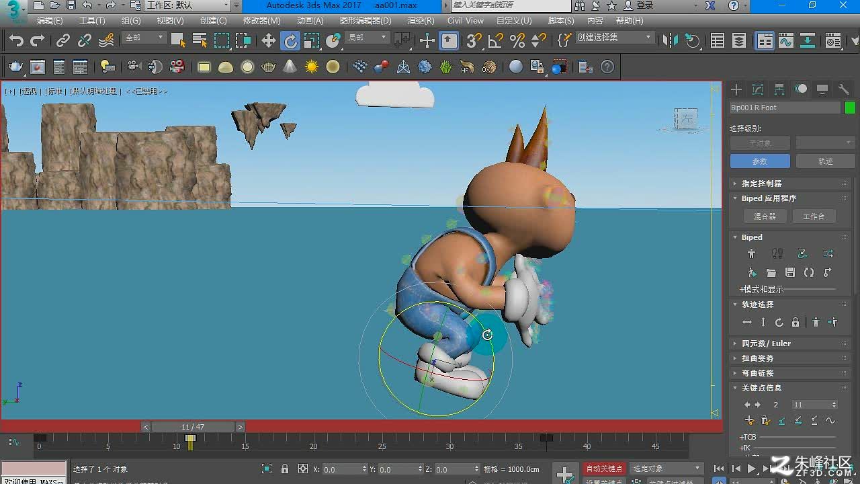Open the reference coordinate 局部 dropdown
Image resolution: width=860 pixels, height=484 pixels.
click(x=368, y=38)
